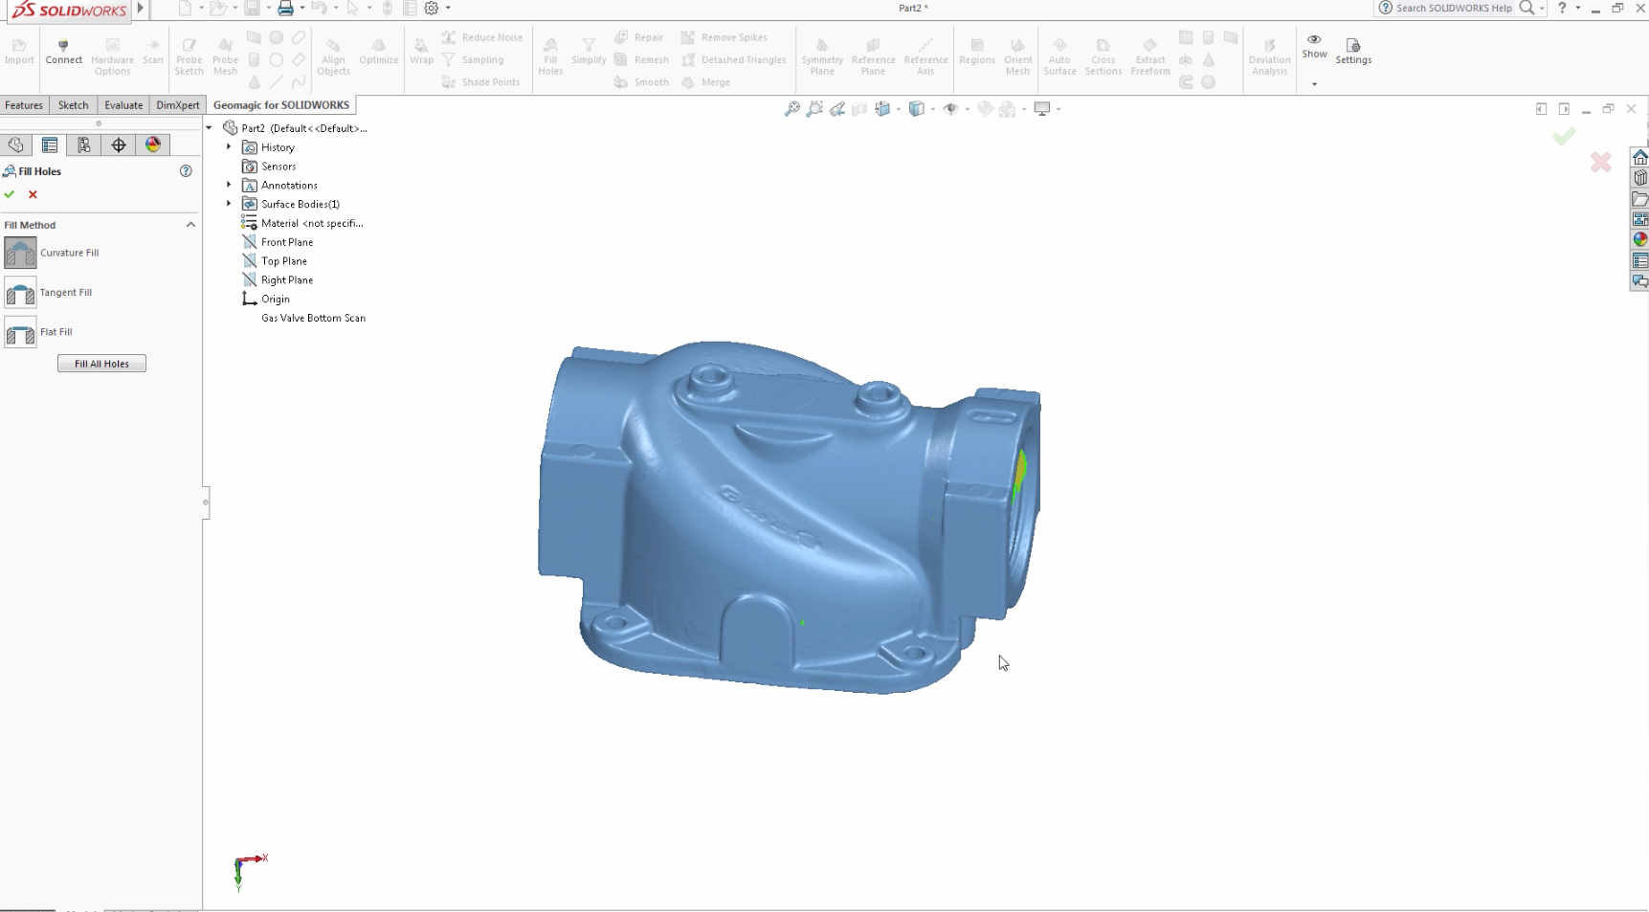The image size is (1649, 912).
Task: Open the DimXpertManager crosshair tab icon
Action: coord(119,145)
